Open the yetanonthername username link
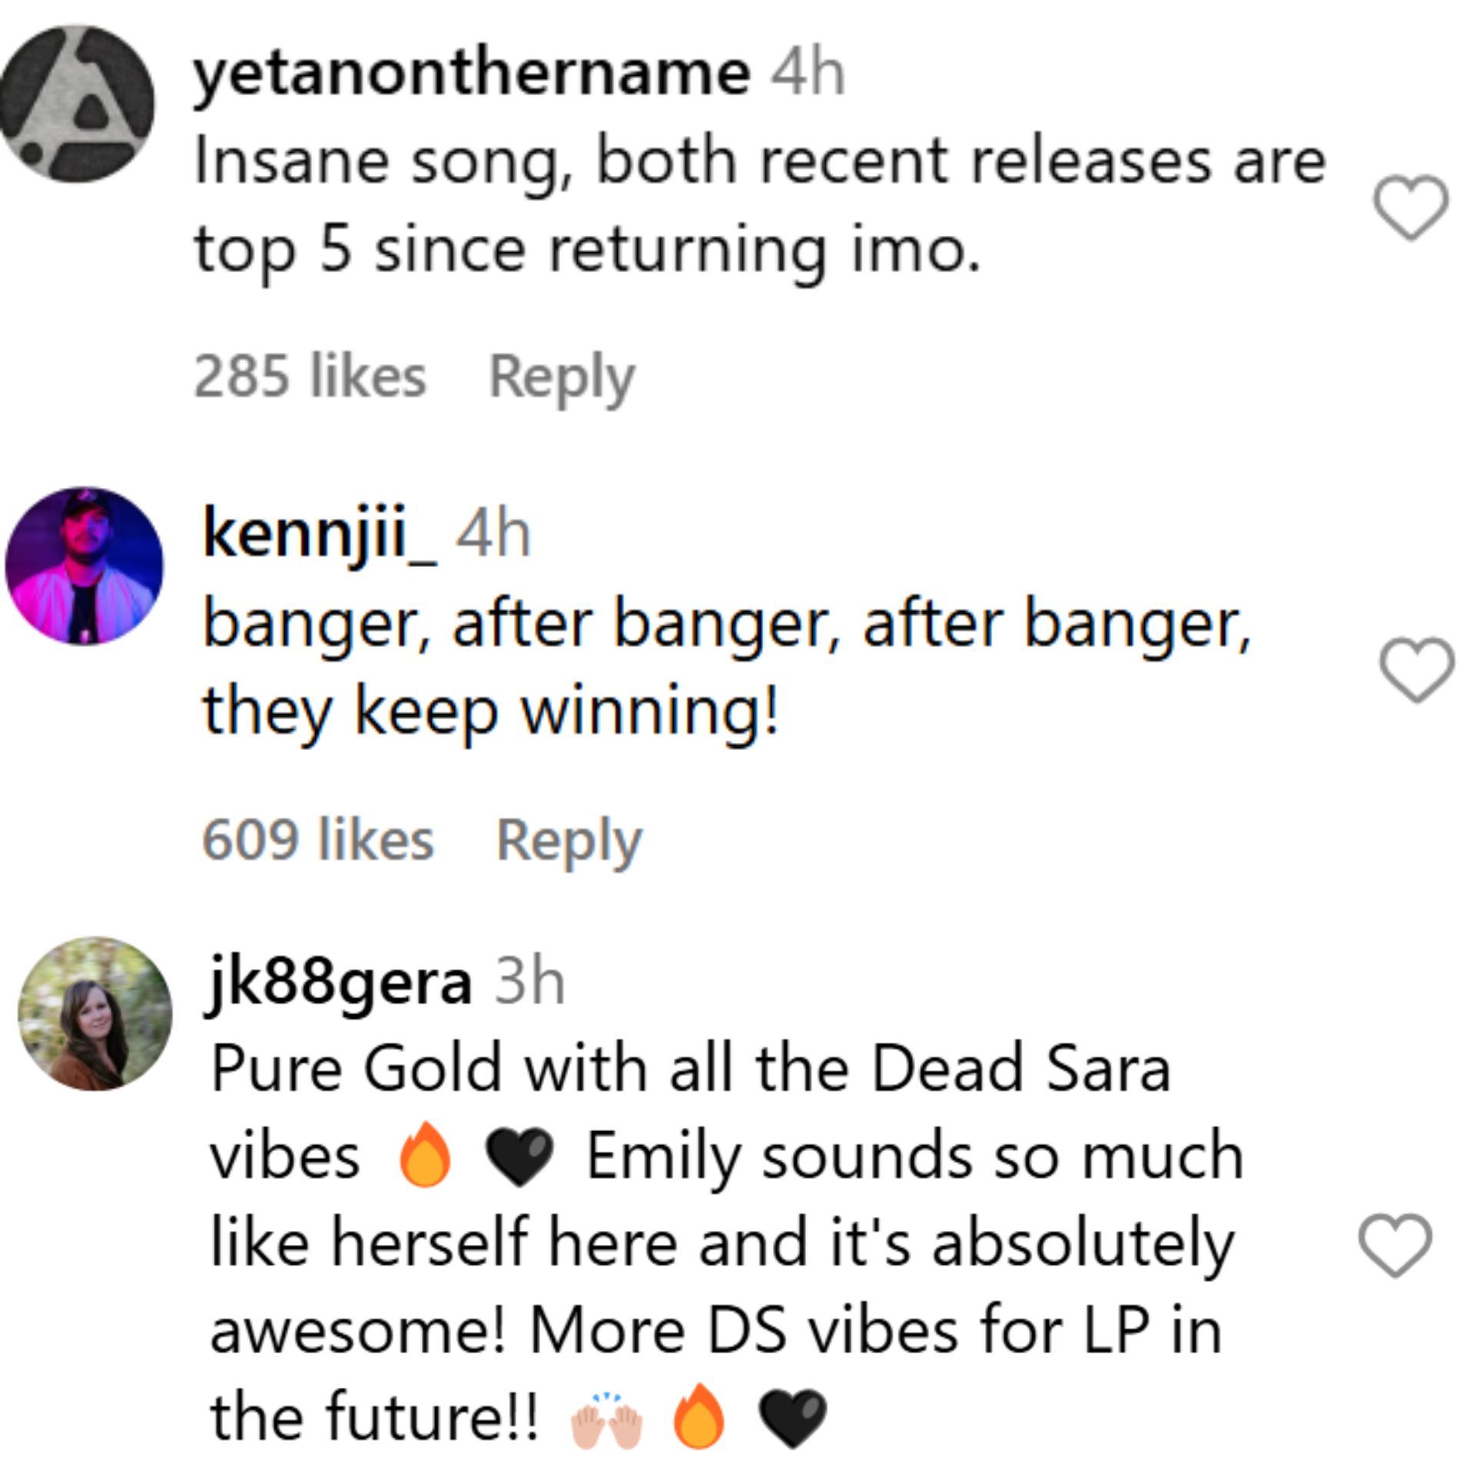 (x=472, y=75)
